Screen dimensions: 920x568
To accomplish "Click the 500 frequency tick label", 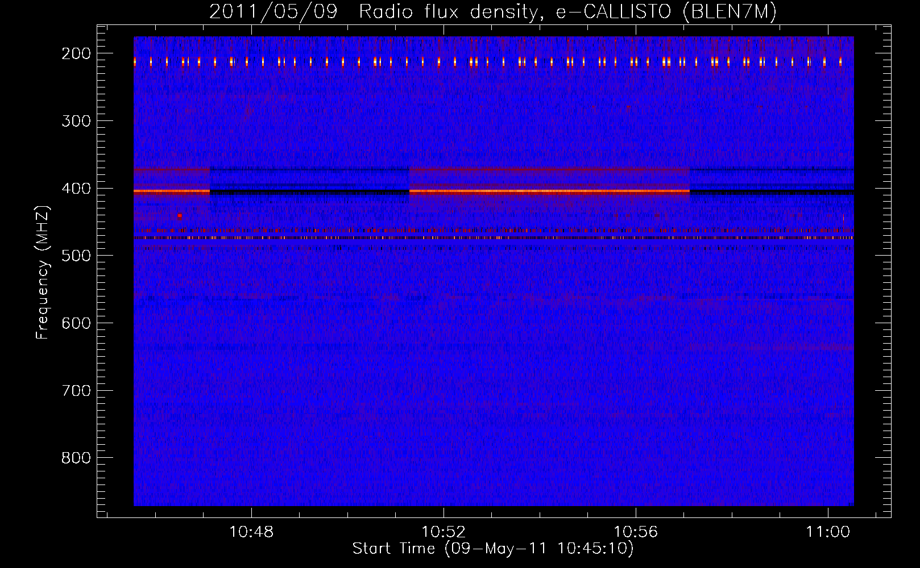I will tap(76, 256).
